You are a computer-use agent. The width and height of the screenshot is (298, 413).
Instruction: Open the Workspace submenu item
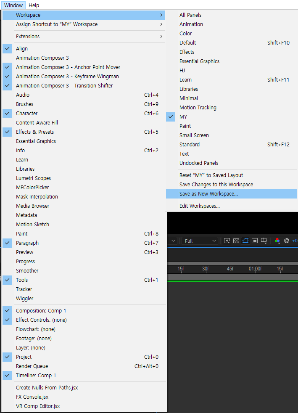click(x=84, y=15)
